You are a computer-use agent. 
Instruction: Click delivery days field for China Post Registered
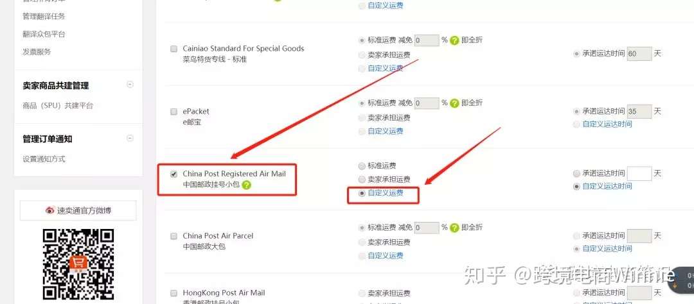[639, 174]
